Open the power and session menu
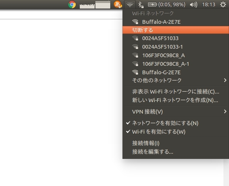Viewport: 229px width, 186px height. (223, 5)
